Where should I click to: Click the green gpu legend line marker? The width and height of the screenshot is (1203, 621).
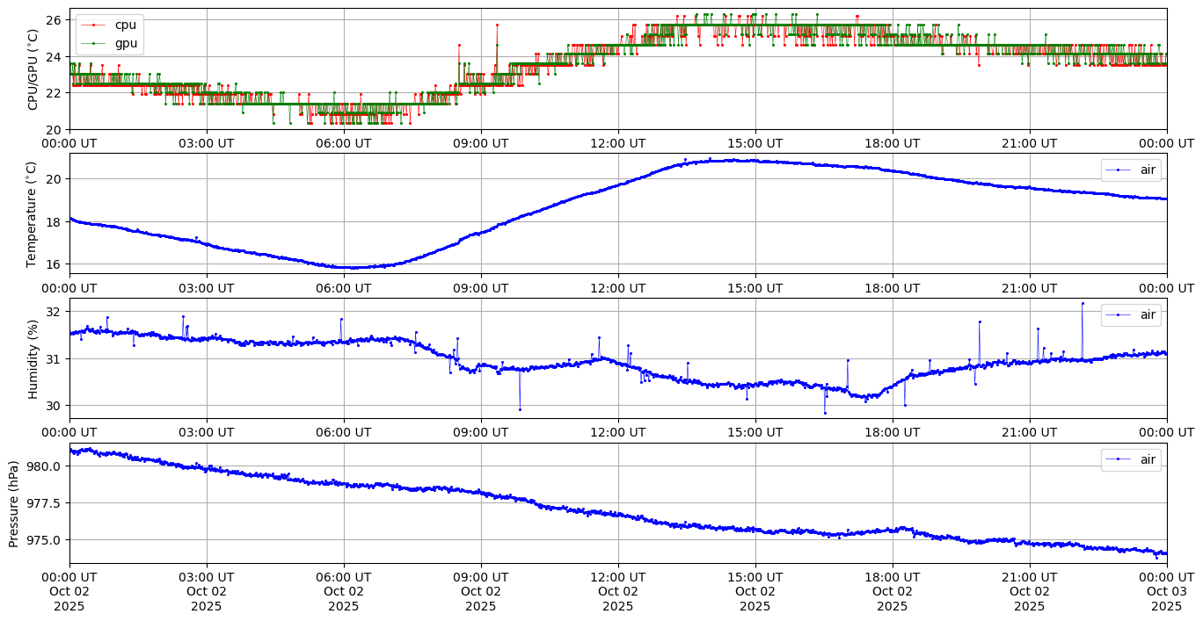[x=93, y=42]
